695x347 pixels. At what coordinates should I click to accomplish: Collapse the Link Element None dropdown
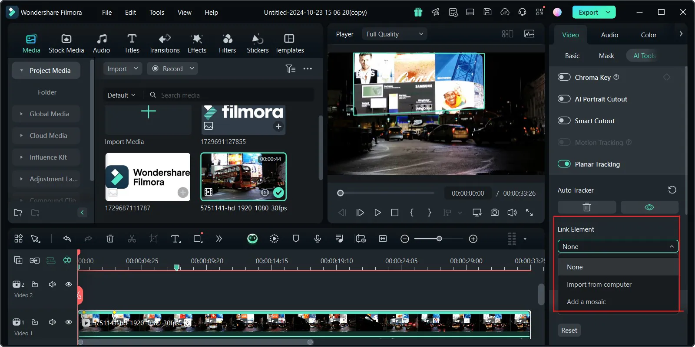pyautogui.click(x=618, y=246)
